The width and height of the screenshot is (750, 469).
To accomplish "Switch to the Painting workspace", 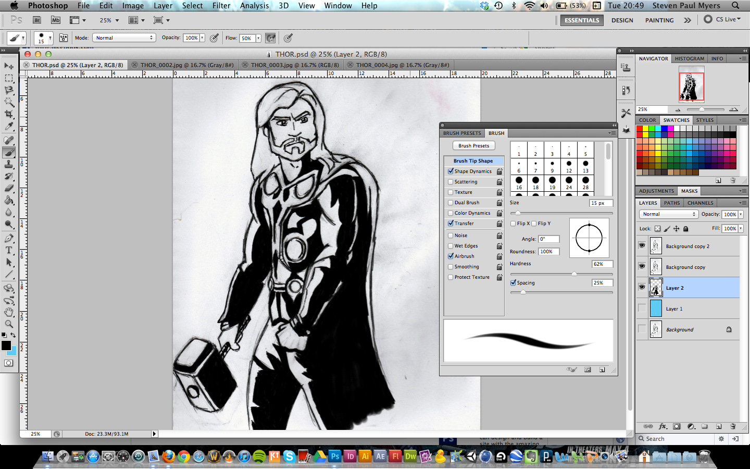I will click(659, 20).
